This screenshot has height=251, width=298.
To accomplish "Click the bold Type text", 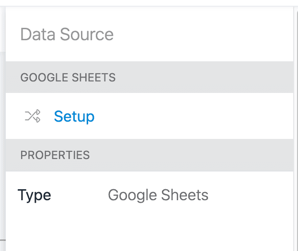I will coord(34,195).
